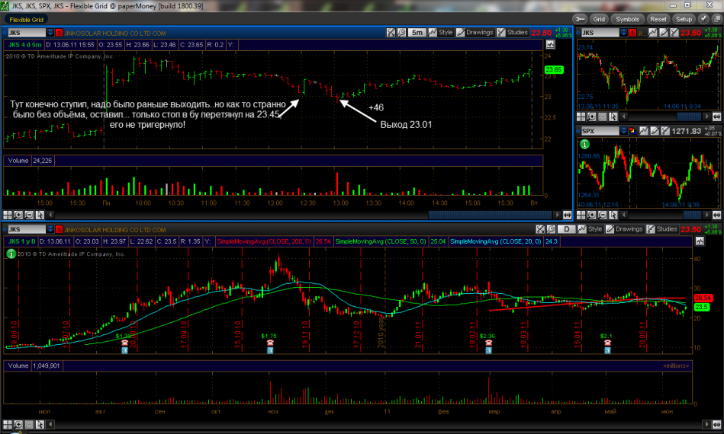724x434 pixels.
Task: Click chart mode icon right of daily info bar
Action: point(700,241)
